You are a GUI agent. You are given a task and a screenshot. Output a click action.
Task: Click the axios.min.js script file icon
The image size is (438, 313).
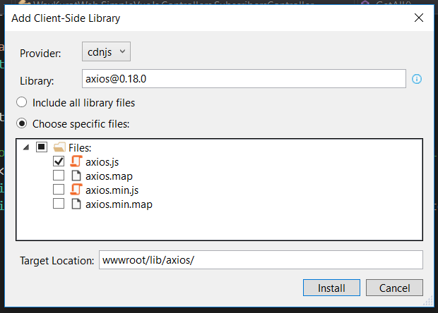[x=76, y=190]
